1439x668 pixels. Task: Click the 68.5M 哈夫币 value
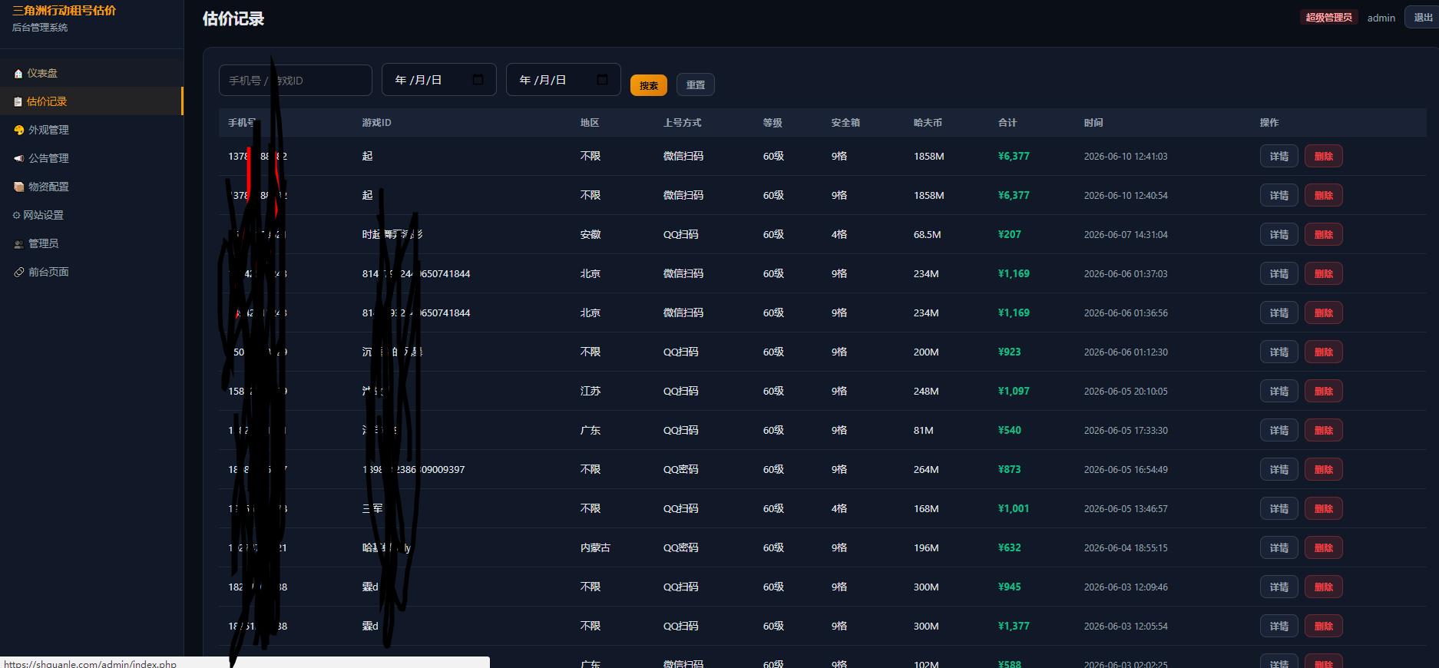(x=927, y=234)
